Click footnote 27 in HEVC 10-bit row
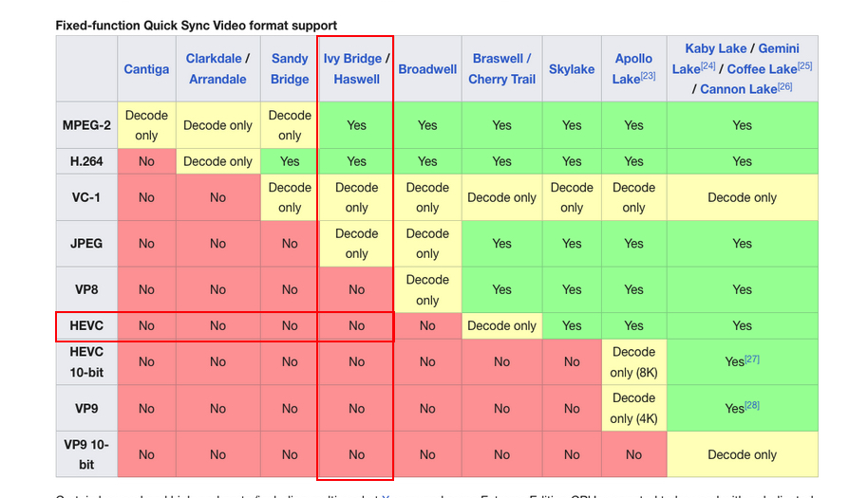Screen dimensions: 849x498 coord(752,359)
